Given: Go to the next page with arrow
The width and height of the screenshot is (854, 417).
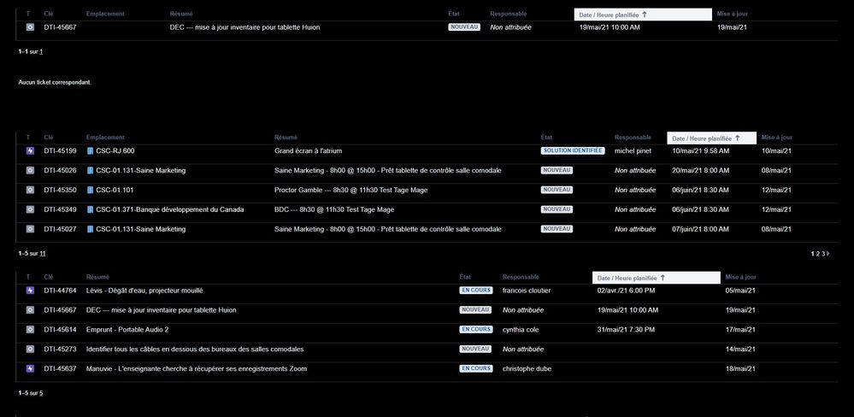Looking at the screenshot, I should 829,253.
